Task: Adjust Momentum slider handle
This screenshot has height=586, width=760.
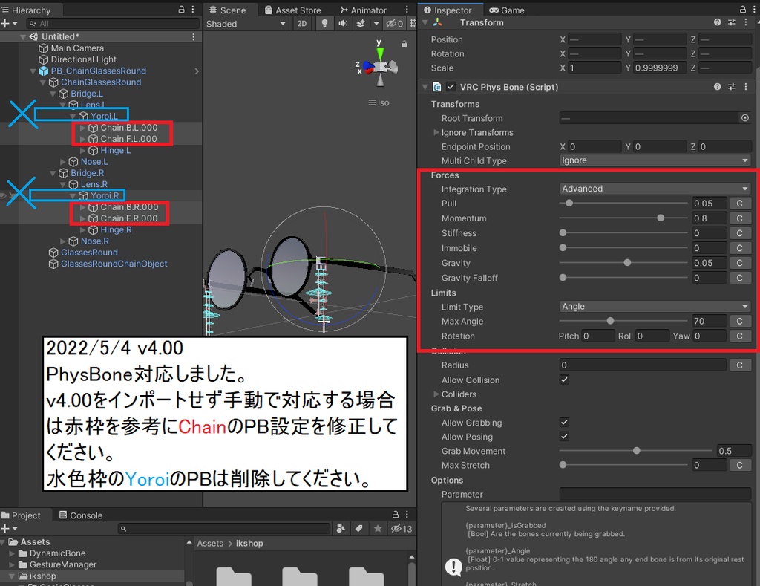Action: point(661,218)
